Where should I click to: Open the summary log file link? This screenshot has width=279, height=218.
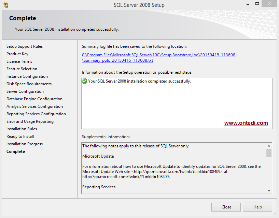158,57
